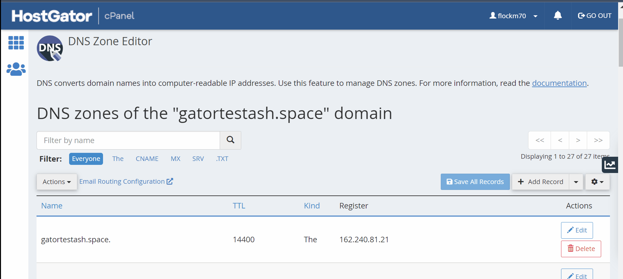Go to the last page of records

[598, 140]
